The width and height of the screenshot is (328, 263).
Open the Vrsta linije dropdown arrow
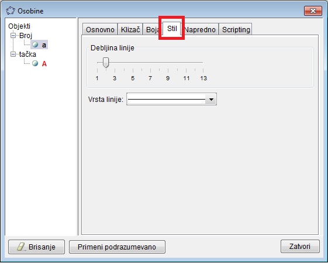click(x=211, y=100)
